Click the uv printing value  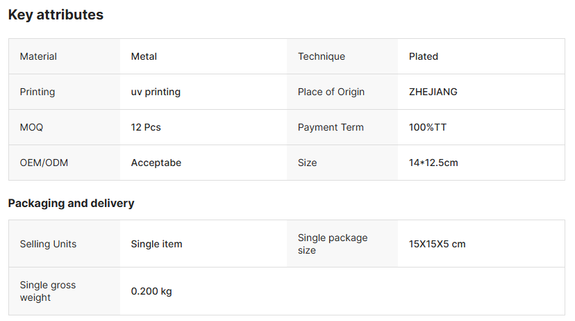[156, 92]
